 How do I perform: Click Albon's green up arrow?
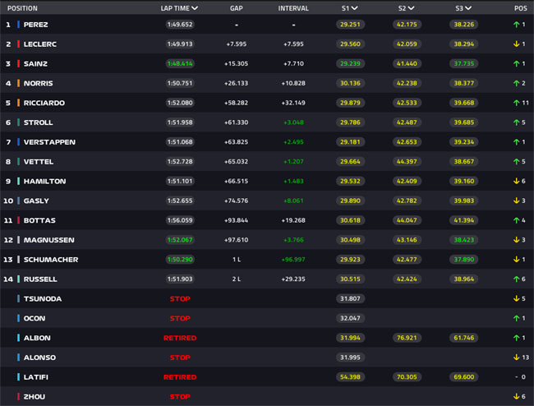tap(516, 338)
